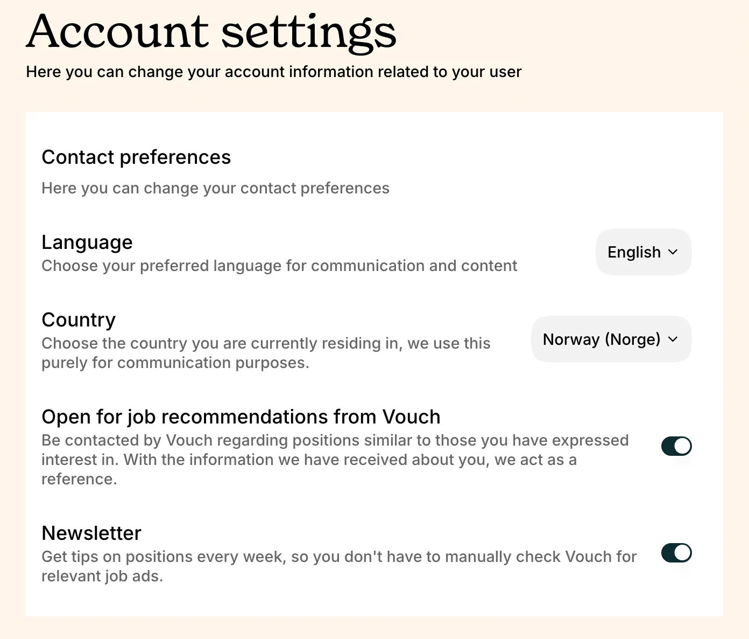
Task: Click the word English in the language selector
Action: click(634, 252)
